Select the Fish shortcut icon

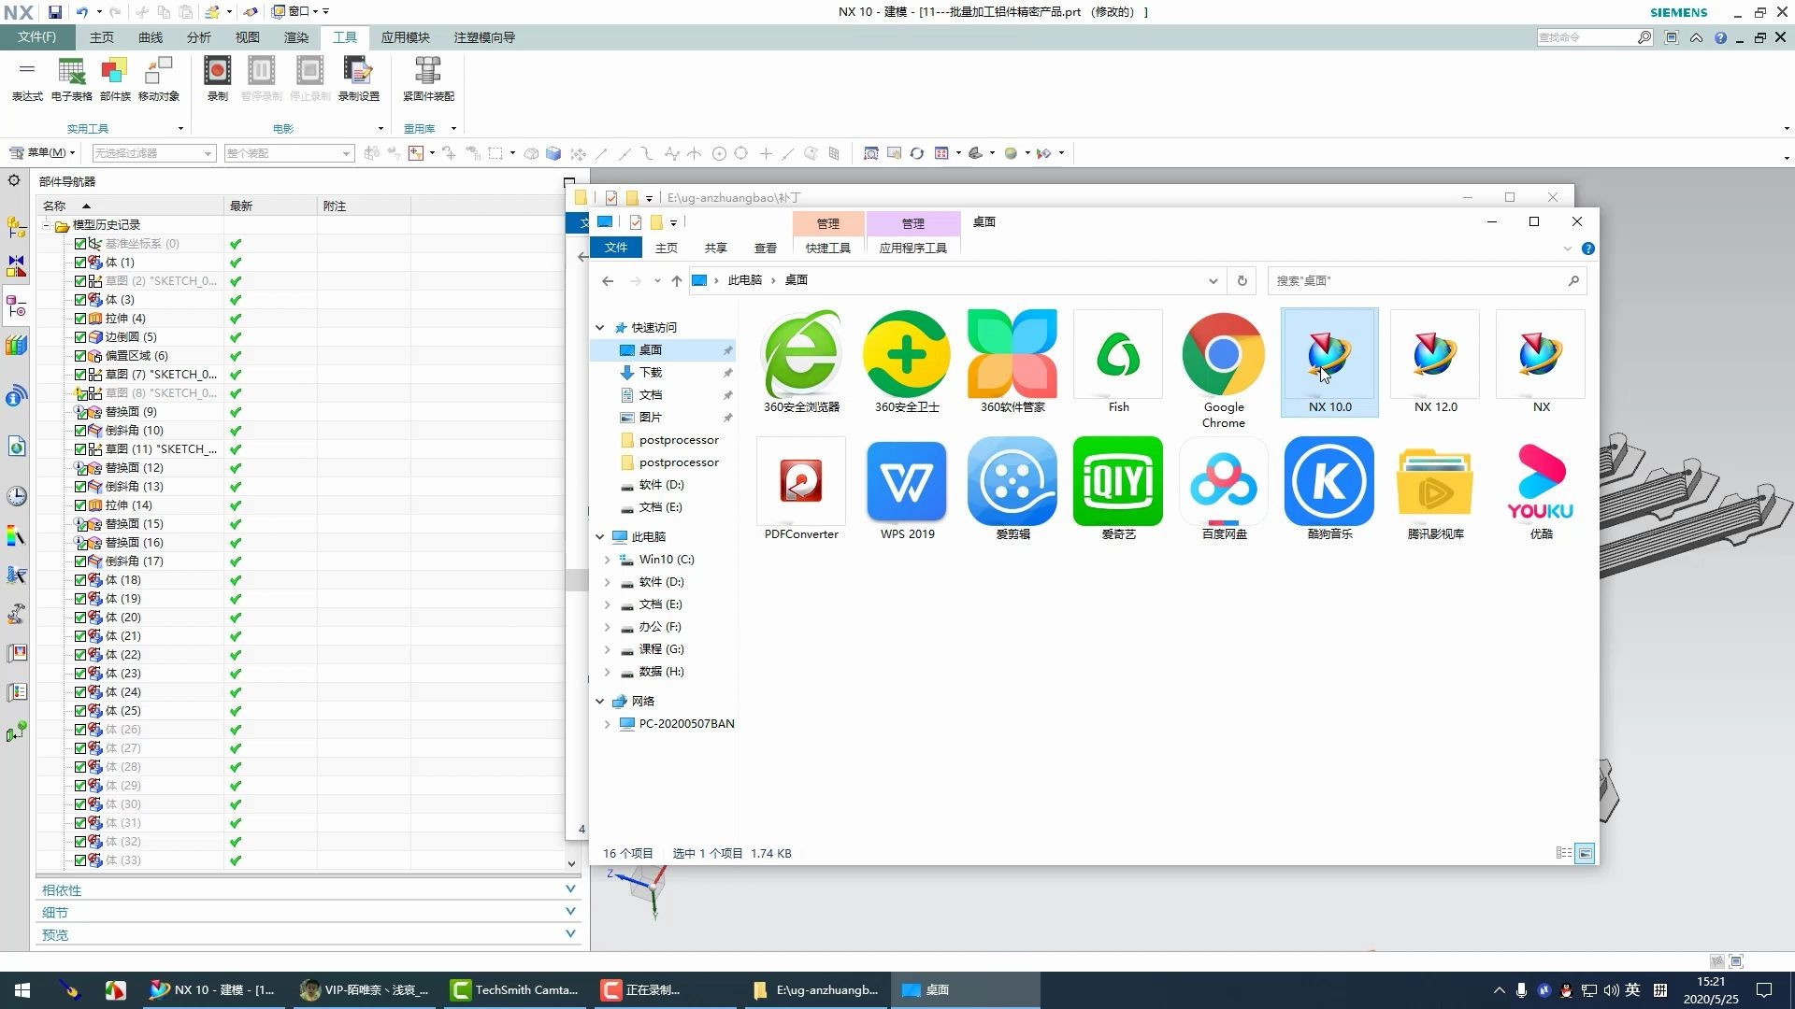[1118, 362]
